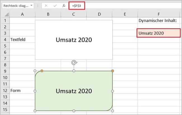Select row 4 header
Image resolution: width=182 pixels, height=115 pixels.
click(5, 40)
